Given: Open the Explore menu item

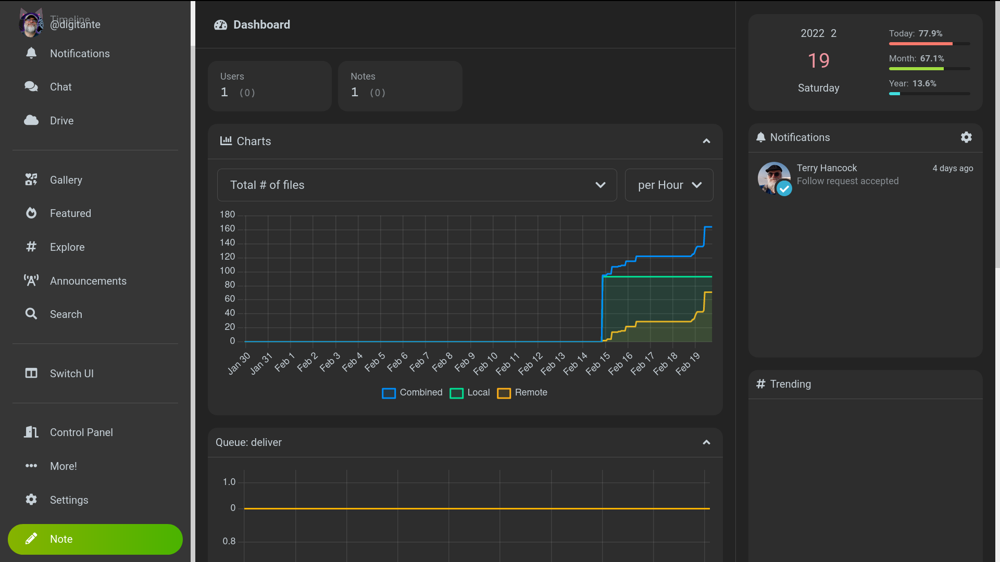Looking at the screenshot, I should pyautogui.click(x=67, y=247).
